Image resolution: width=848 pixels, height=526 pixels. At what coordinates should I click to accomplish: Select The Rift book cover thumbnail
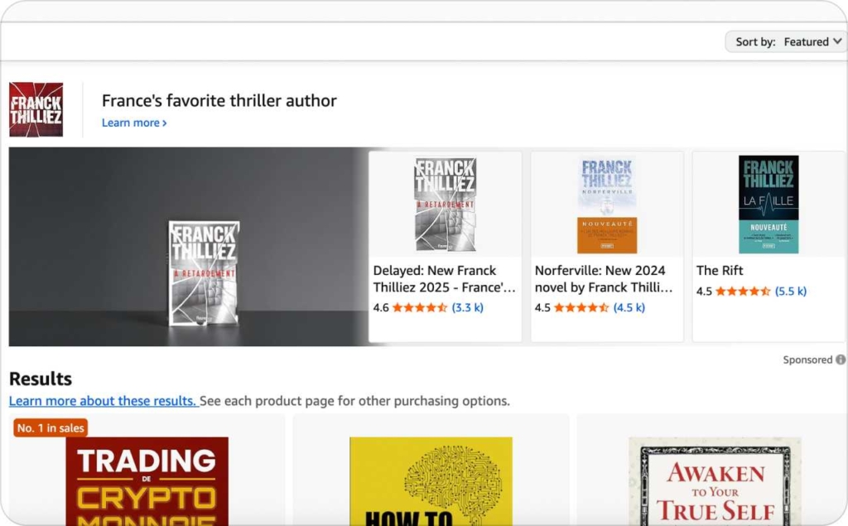tap(768, 204)
